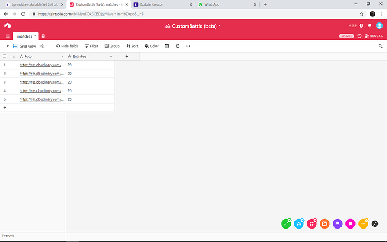The width and height of the screenshot is (387, 242).
Task: Select the EntryFee cell 20 in row 1
Action: pyautogui.click(x=90, y=65)
